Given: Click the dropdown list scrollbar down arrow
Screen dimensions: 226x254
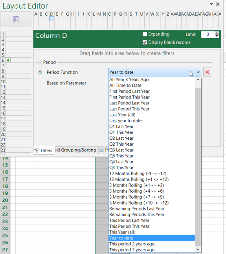Looking at the screenshot, I should (198, 249).
